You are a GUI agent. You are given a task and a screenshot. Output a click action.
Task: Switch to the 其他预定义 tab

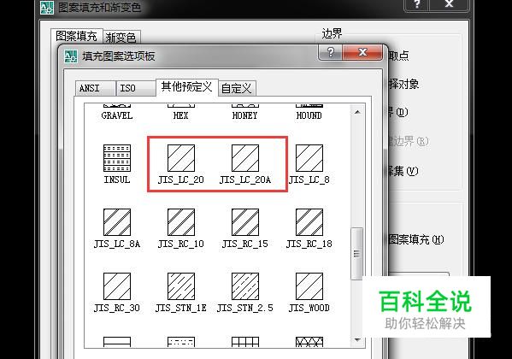(x=187, y=87)
